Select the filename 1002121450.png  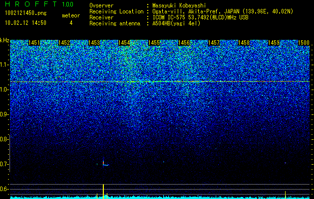tap(26, 13)
